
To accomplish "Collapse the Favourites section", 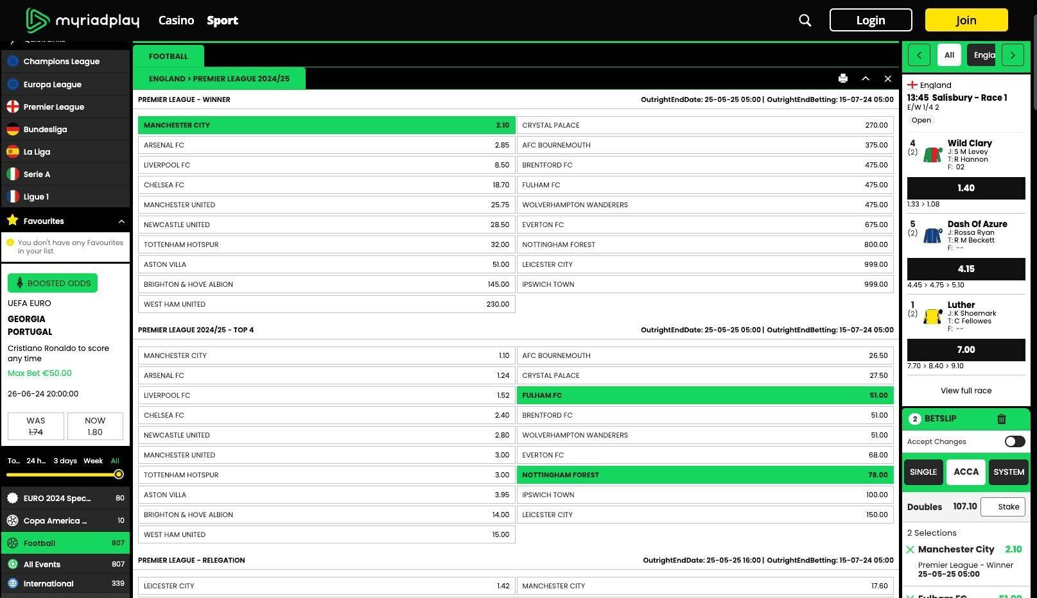I will coord(121,221).
